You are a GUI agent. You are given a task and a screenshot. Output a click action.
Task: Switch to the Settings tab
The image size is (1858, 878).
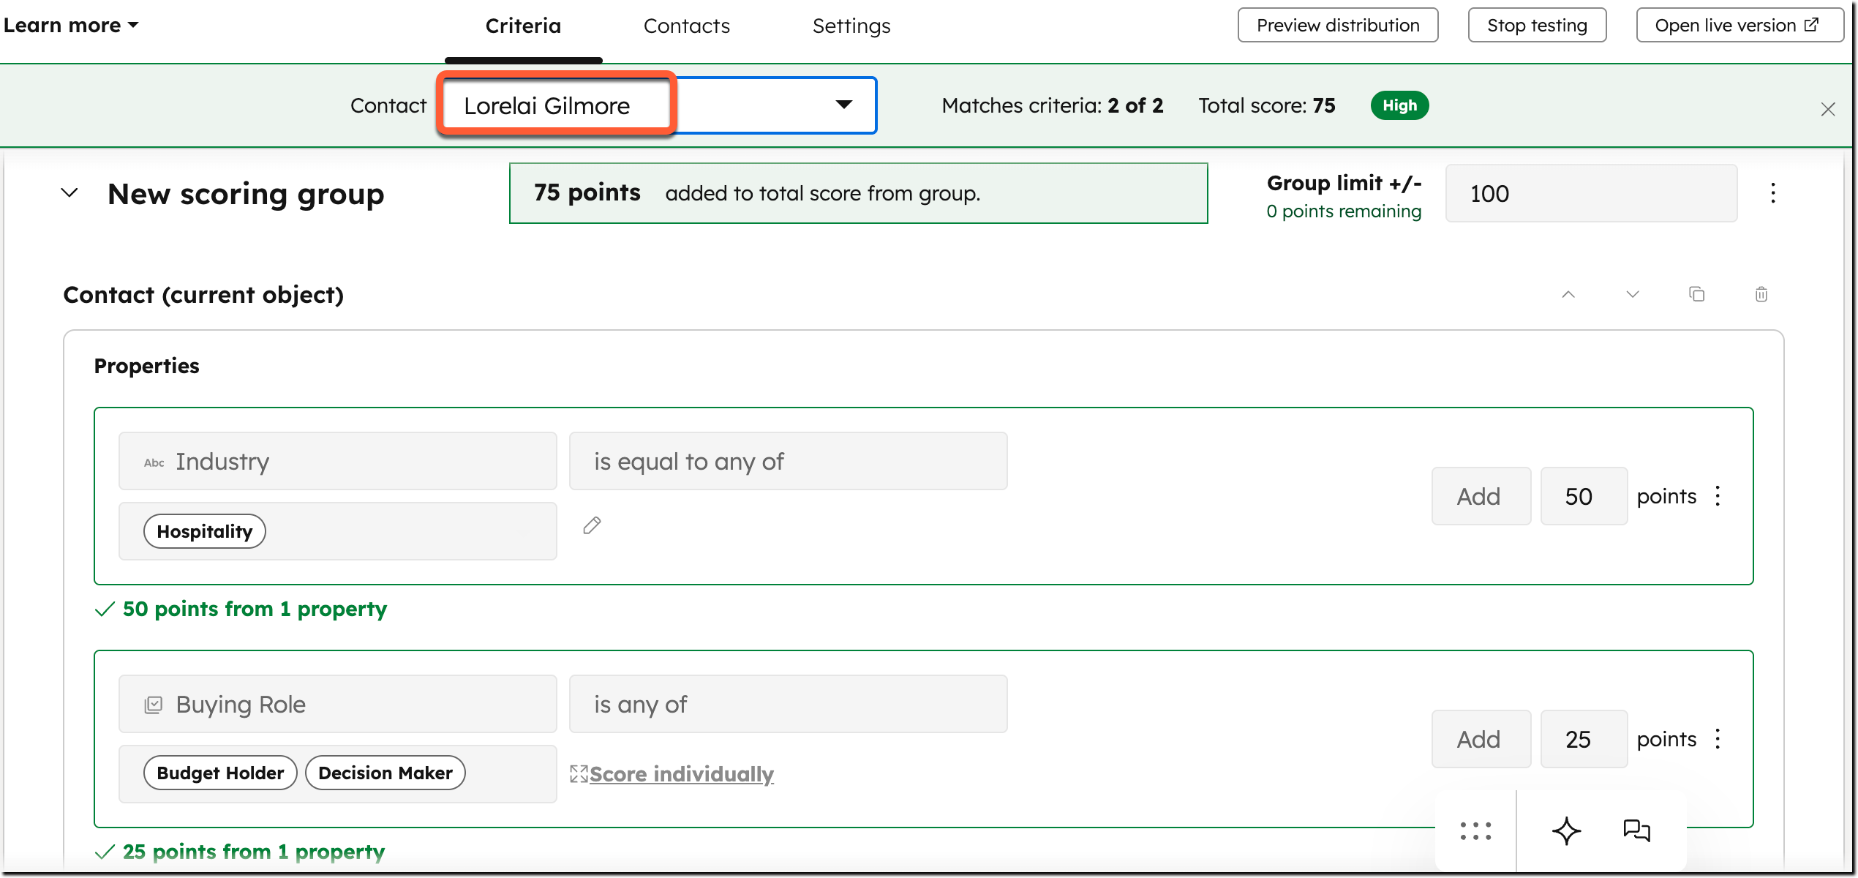coord(851,26)
